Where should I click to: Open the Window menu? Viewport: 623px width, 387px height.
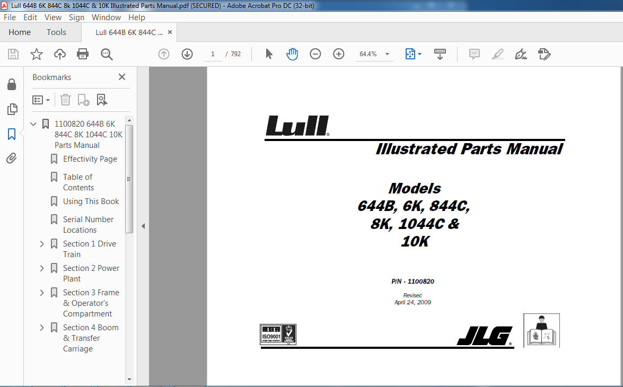pyautogui.click(x=106, y=17)
